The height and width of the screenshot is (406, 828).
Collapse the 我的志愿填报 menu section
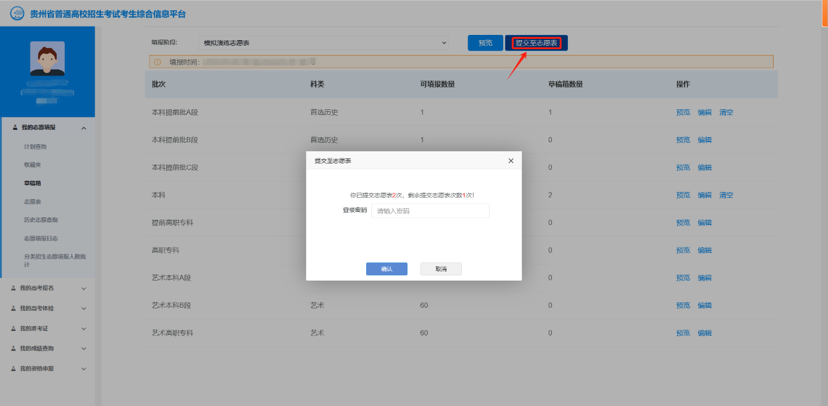click(x=83, y=128)
